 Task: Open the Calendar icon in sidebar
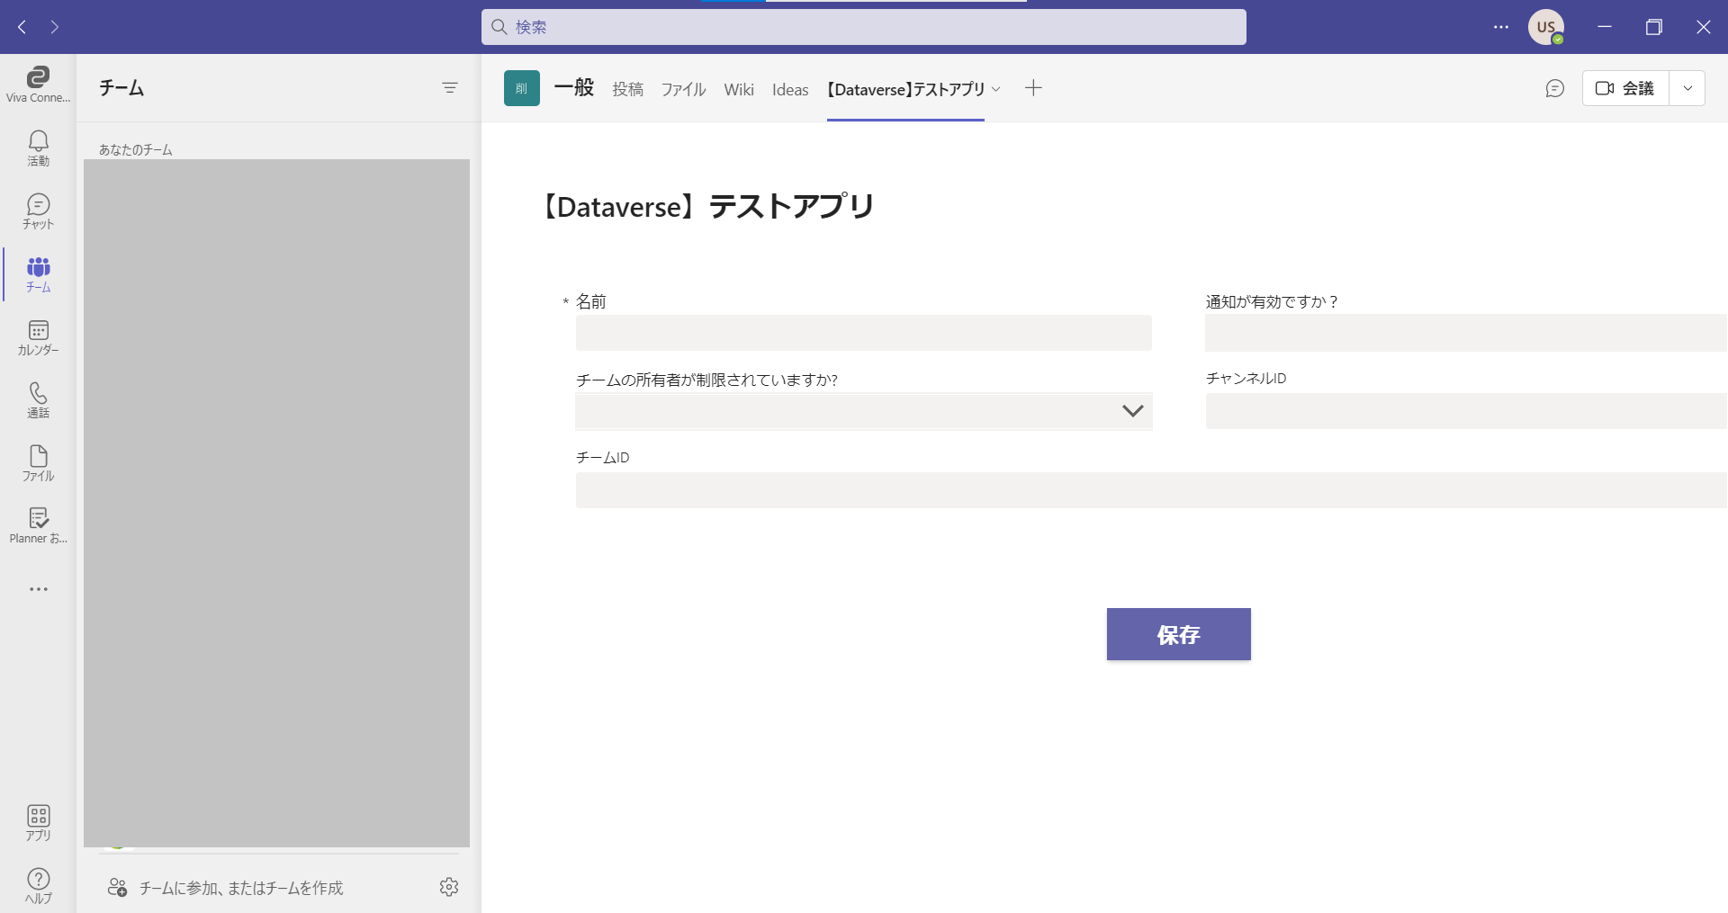(x=38, y=337)
